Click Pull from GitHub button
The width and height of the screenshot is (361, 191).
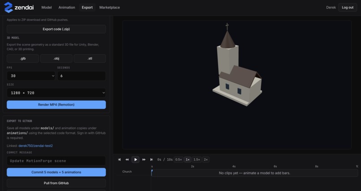click(x=56, y=183)
